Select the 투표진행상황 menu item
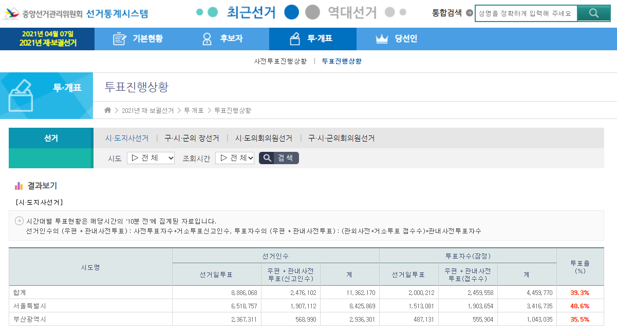 point(342,61)
